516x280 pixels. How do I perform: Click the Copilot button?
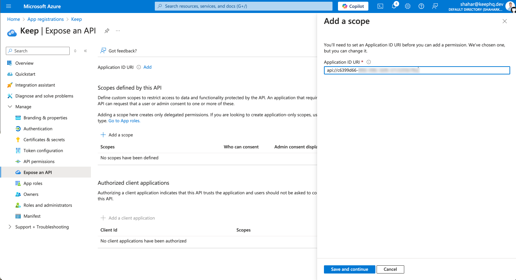353,6
